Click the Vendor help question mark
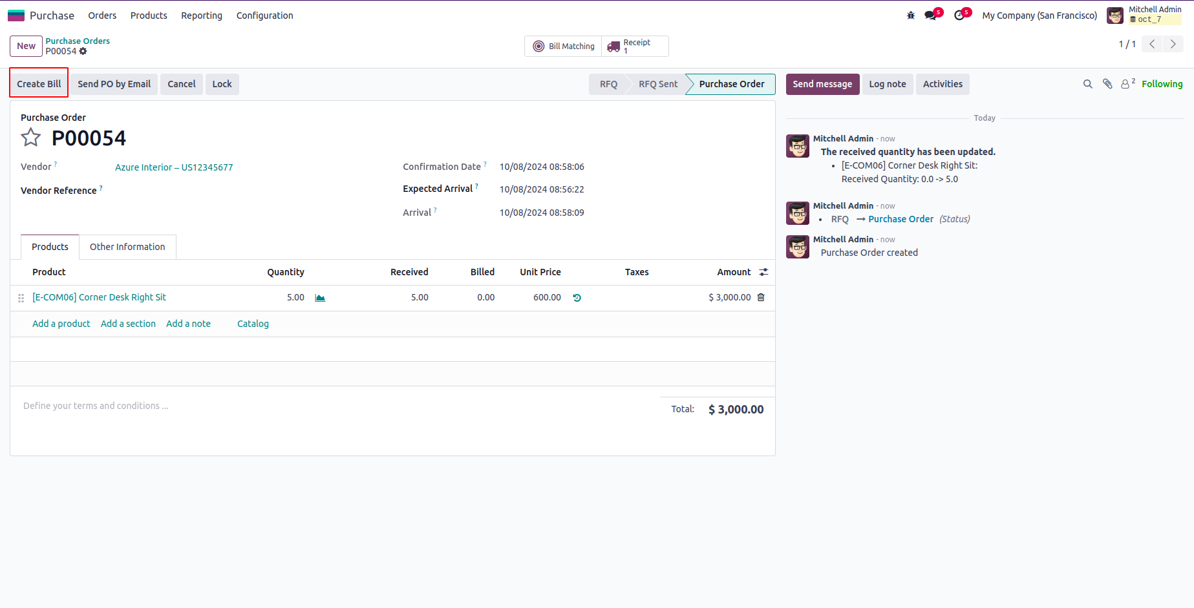Screen dimensions: 1194x608 point(56,164)
